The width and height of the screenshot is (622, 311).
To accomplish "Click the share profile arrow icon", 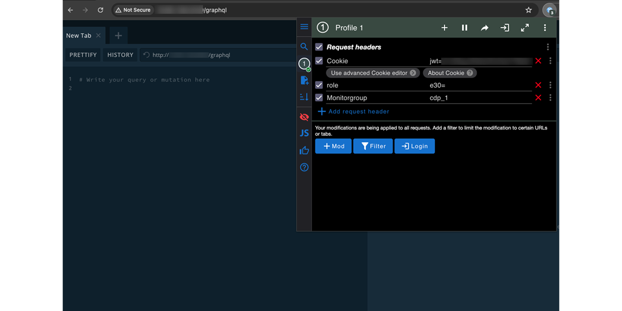I will [484, 28].
